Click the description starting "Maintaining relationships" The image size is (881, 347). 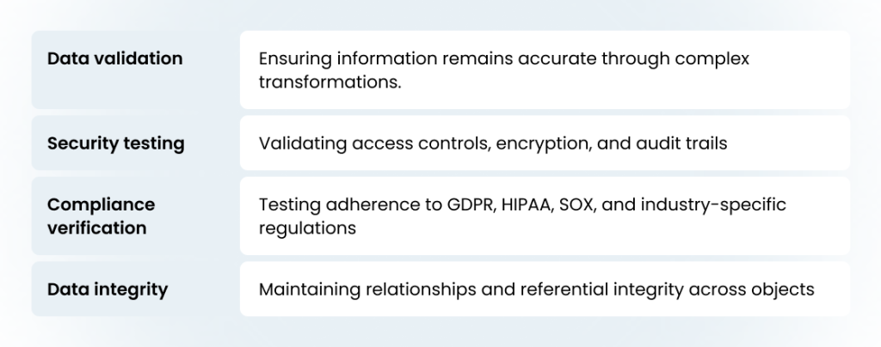(536, 289)
